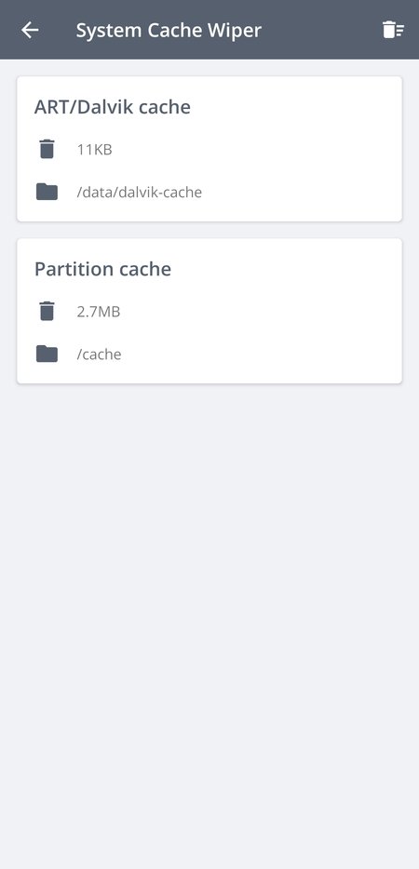The width and height of the screenshot is (419, 869).
Task: Tap the trash icon beside 2.7MB
Action: (47, 312)
